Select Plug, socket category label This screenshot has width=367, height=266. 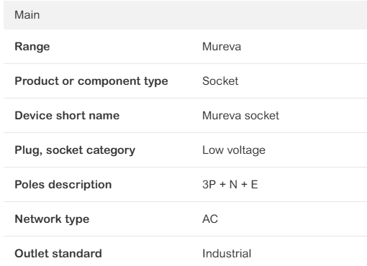(x=75, y=150)
